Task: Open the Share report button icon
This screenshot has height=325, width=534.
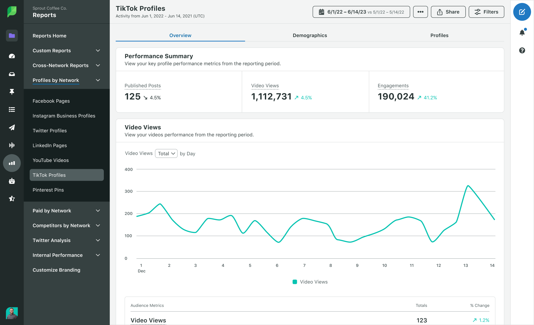Action: pyautogui.click(x=440, y=12)
